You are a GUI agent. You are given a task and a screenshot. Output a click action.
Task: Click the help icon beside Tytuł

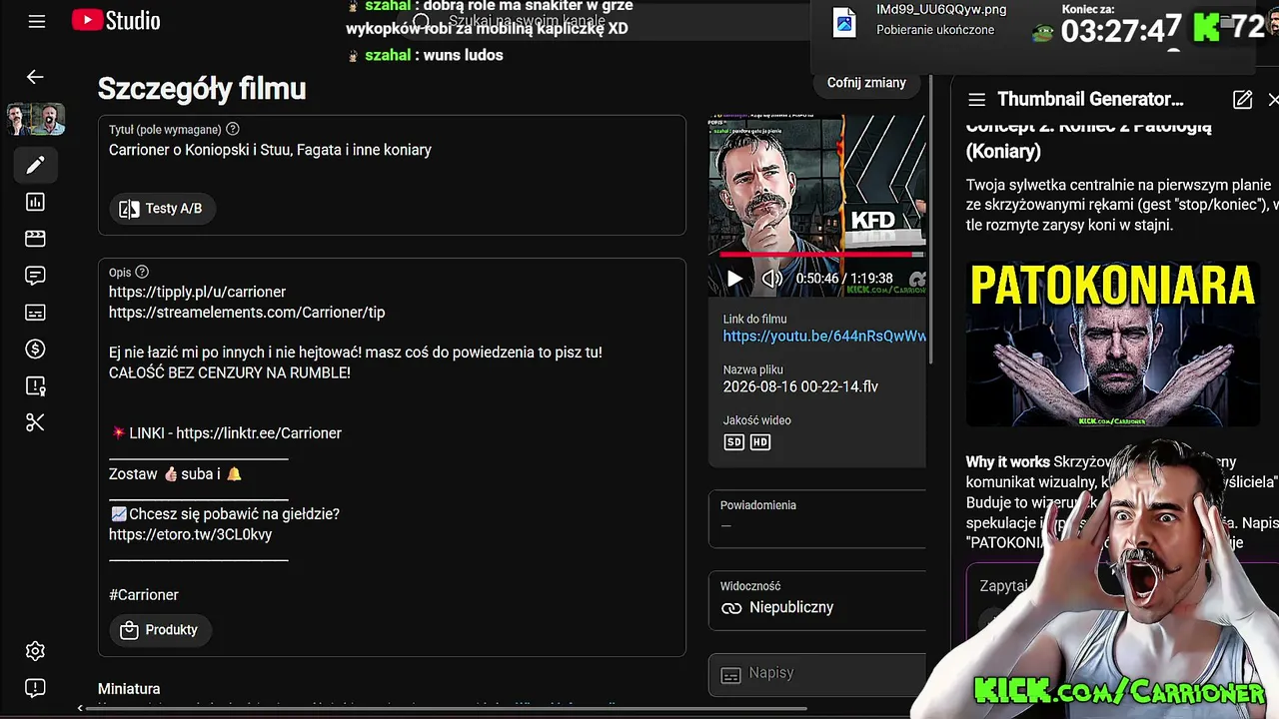233,129
